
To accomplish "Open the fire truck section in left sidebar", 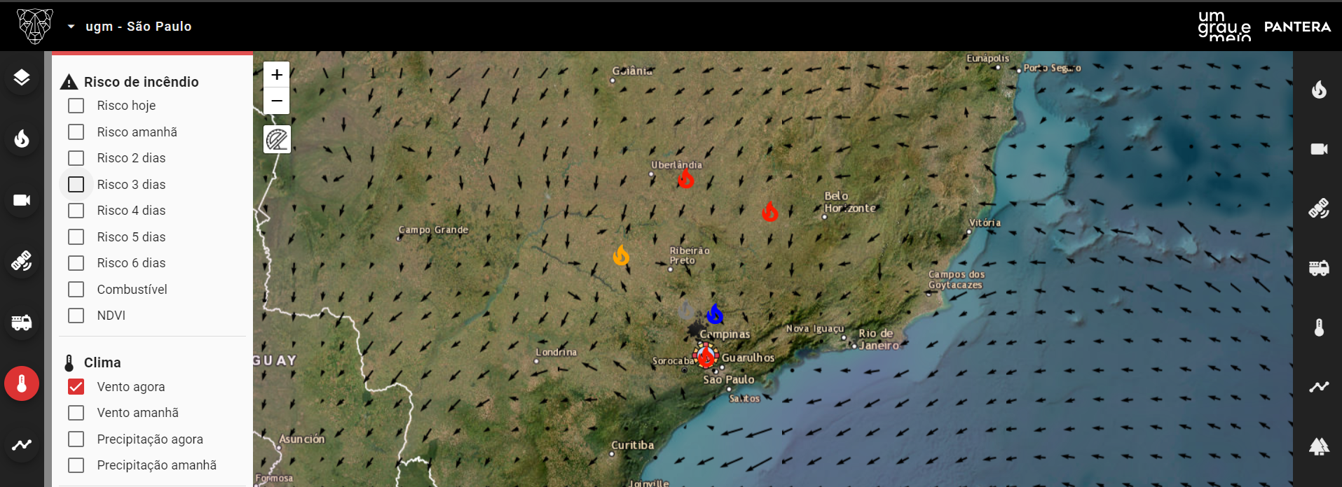I will (22, 323).
